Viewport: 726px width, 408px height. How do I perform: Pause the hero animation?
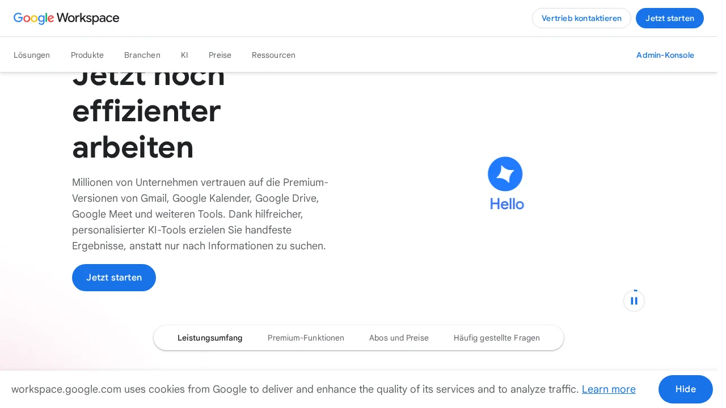point(634,301)
